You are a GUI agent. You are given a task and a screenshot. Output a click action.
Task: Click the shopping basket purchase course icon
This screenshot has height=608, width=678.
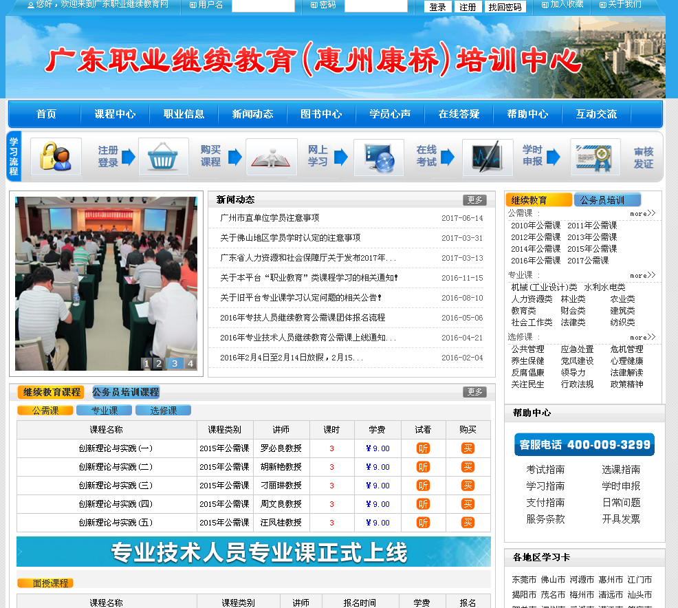[164, 157]
